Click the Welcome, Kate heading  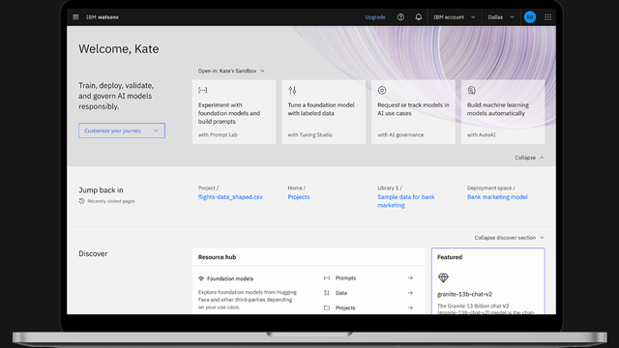pos(118,49)
